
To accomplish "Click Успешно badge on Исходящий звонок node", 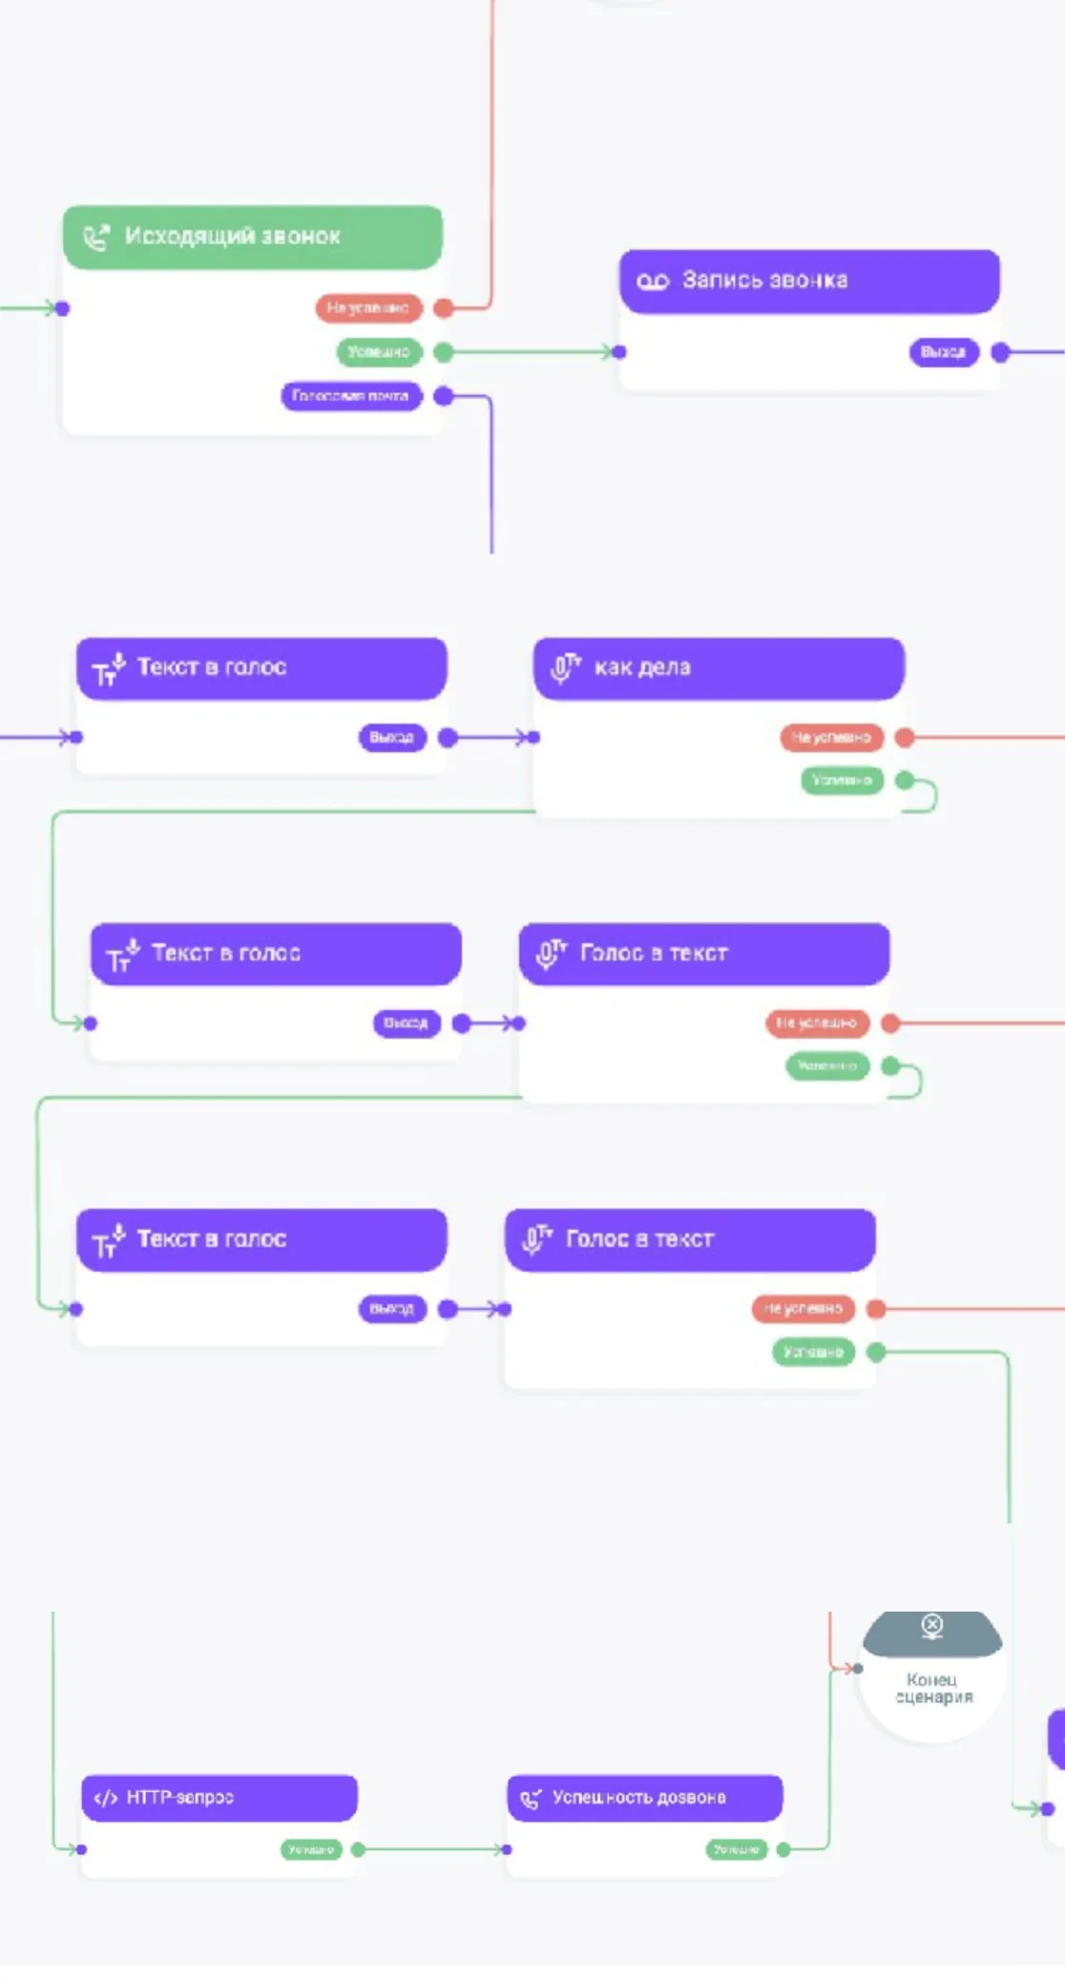I will click(x=379, y=351).
